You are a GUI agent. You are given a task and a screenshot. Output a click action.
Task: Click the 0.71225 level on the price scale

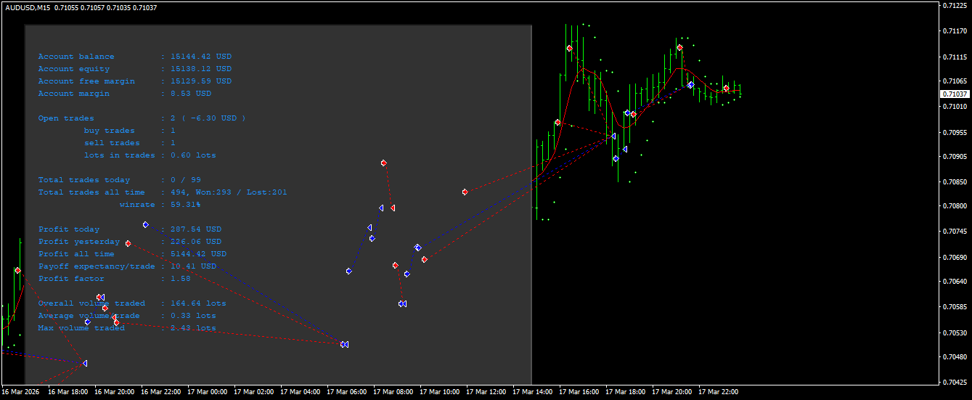[x=954, y=6]
